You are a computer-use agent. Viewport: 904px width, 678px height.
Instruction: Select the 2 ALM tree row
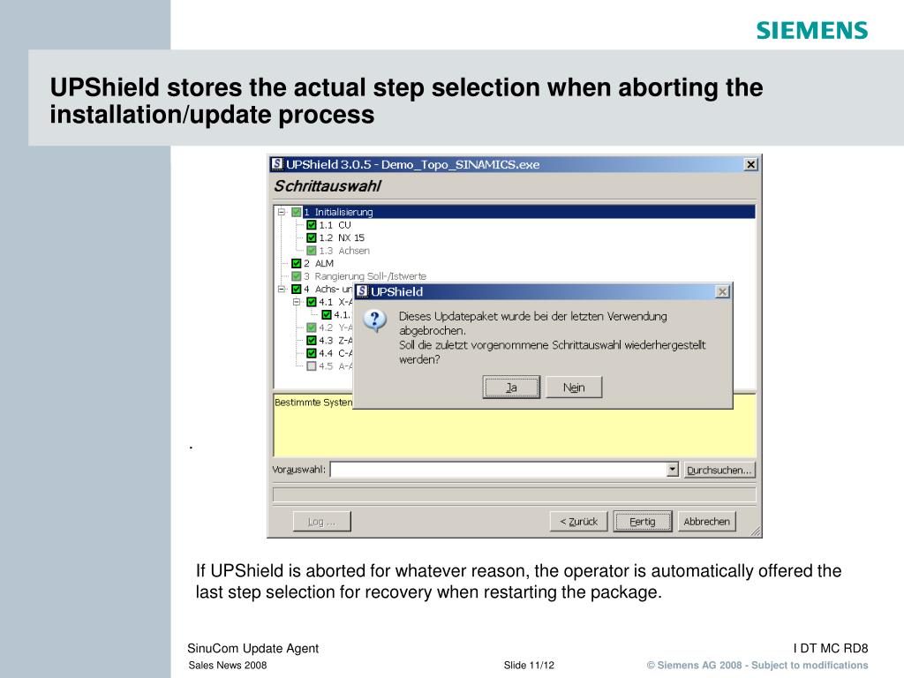pos(319,263)
